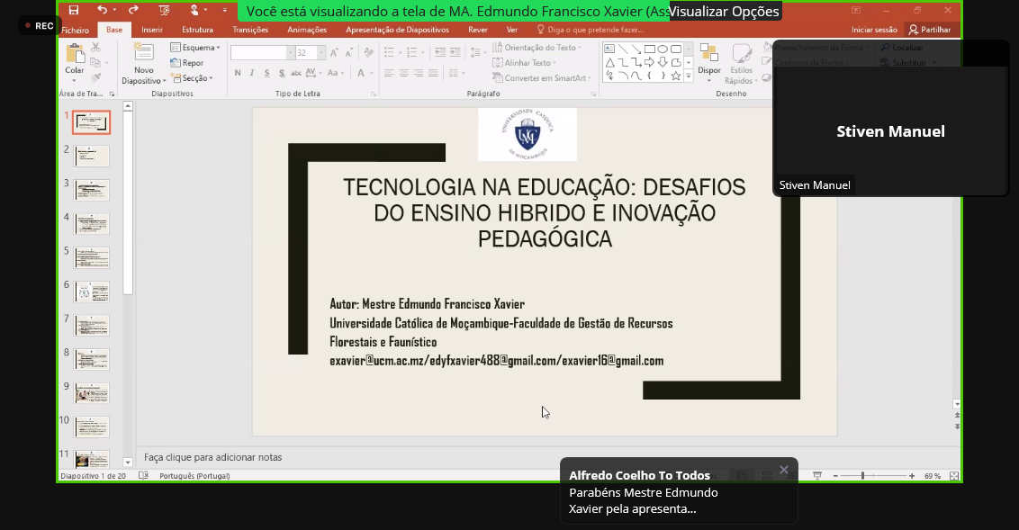Open the Dispor arrange menu
The width and height of the screenshot is (1019, 530).
pos(709,60)
